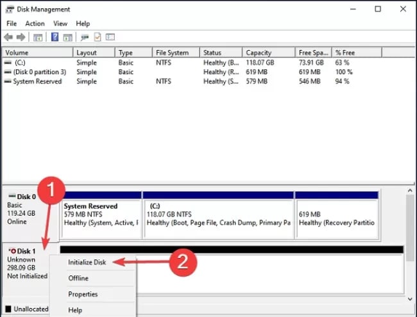Image resolution: width=417 pixels, height=317 pixels.
Task: Sort by the Status column header
Action: click(x=221, y=53)
